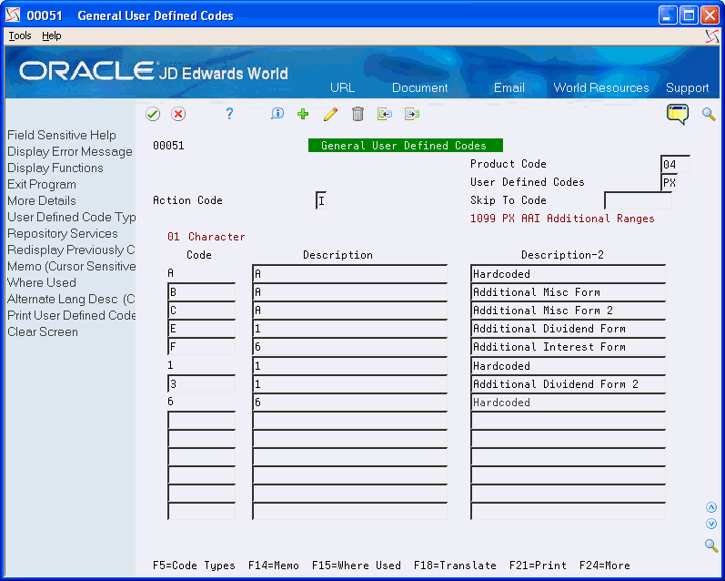Screen dimensions: 725x581
Task: Select Alternate Lang Desc option
Action: pyautogui.click(x=71, y=299)
